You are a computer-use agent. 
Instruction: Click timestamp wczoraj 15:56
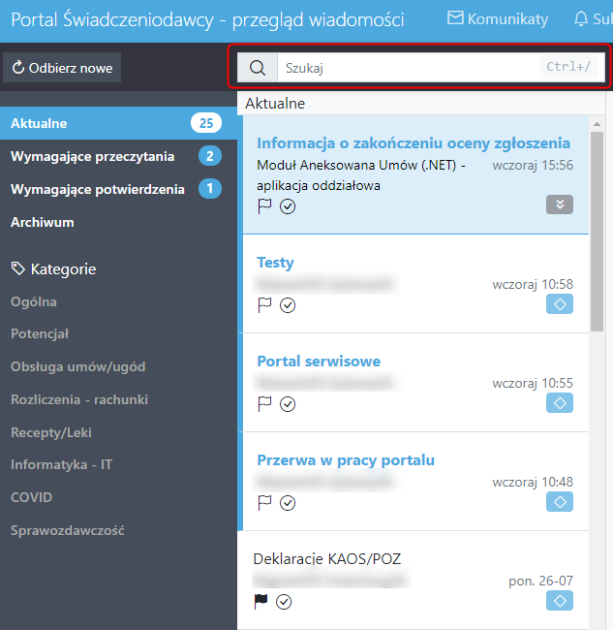coord(533,165)
